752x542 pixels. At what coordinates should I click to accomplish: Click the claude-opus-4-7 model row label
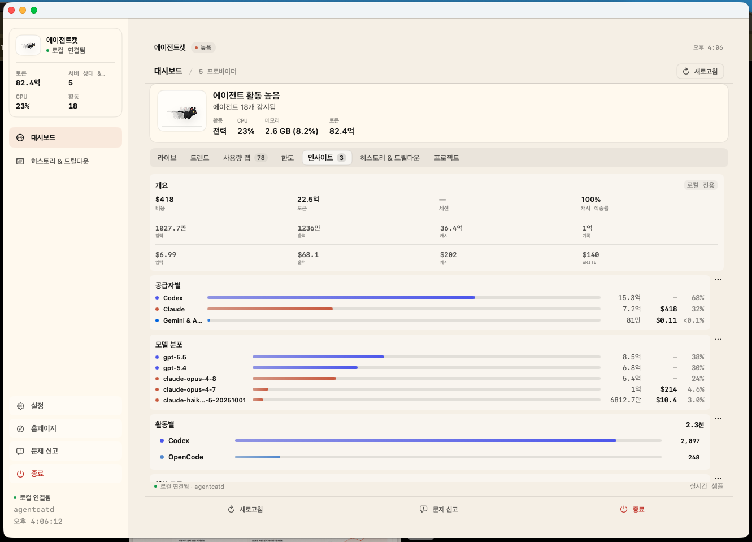pos(189,389)
